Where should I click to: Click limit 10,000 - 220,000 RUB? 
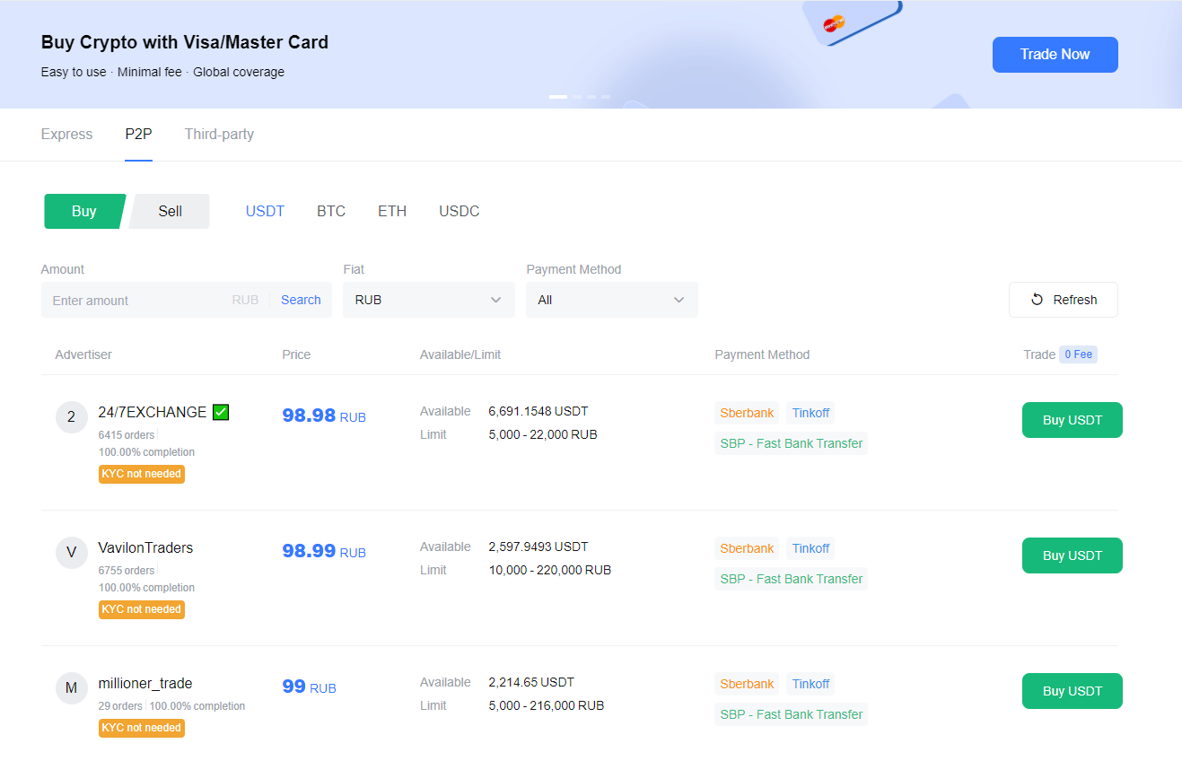[550, 570]
